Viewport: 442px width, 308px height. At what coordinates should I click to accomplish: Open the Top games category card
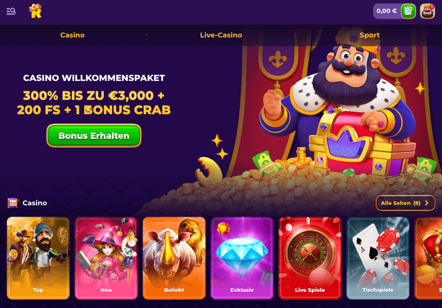click(x=38, y=258)
